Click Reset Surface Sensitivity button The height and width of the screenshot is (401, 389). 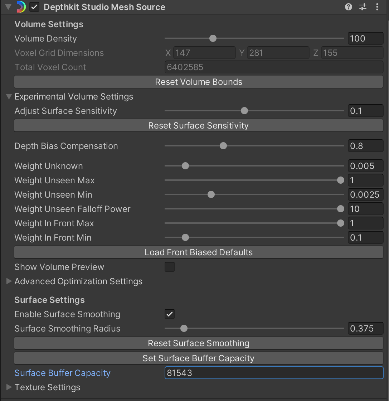198,125
